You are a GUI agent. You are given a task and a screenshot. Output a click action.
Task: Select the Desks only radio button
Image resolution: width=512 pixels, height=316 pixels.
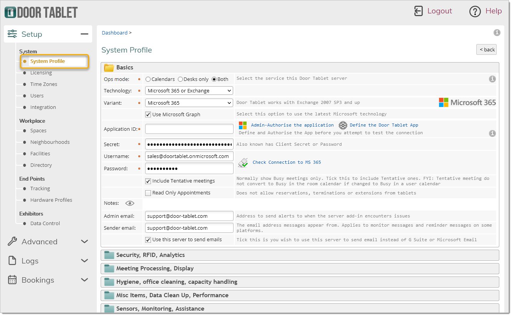pos(181,79)
